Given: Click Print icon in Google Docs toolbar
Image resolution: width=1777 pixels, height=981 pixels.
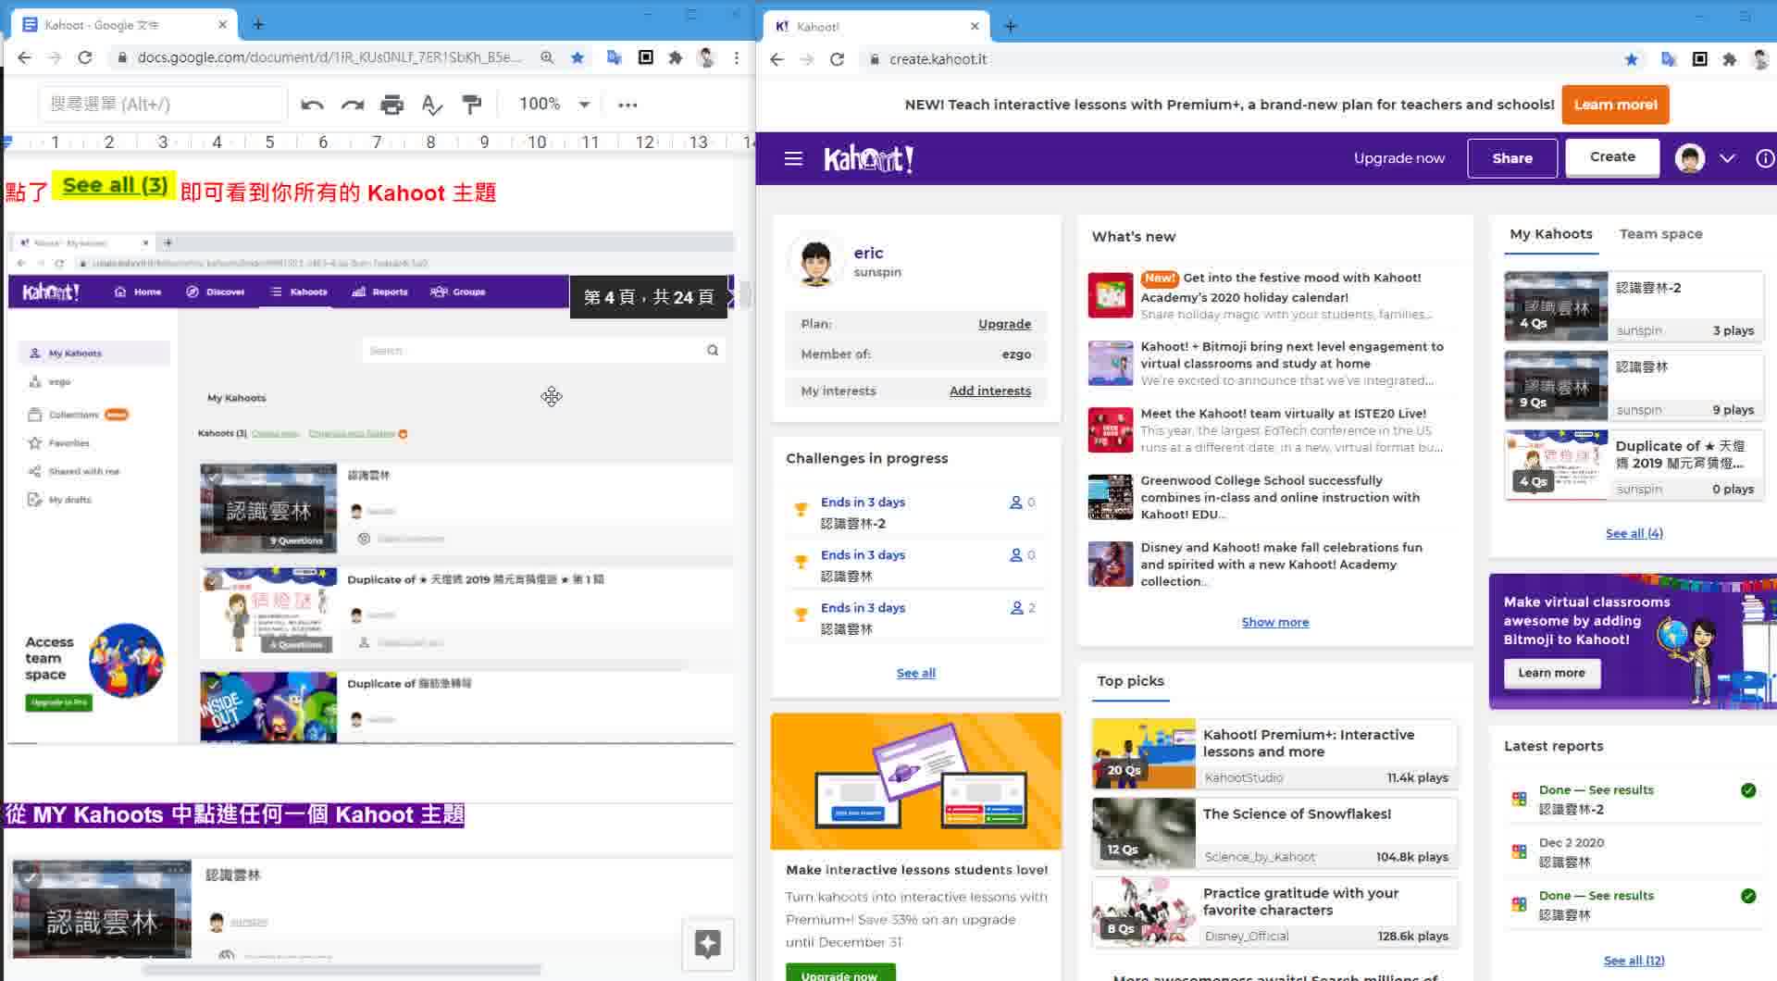Looking at the screenshot, I should [391, 105].
